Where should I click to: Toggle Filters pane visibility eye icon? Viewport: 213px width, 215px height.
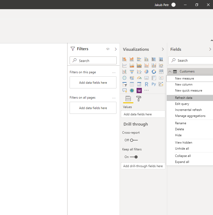click(108, 49)
